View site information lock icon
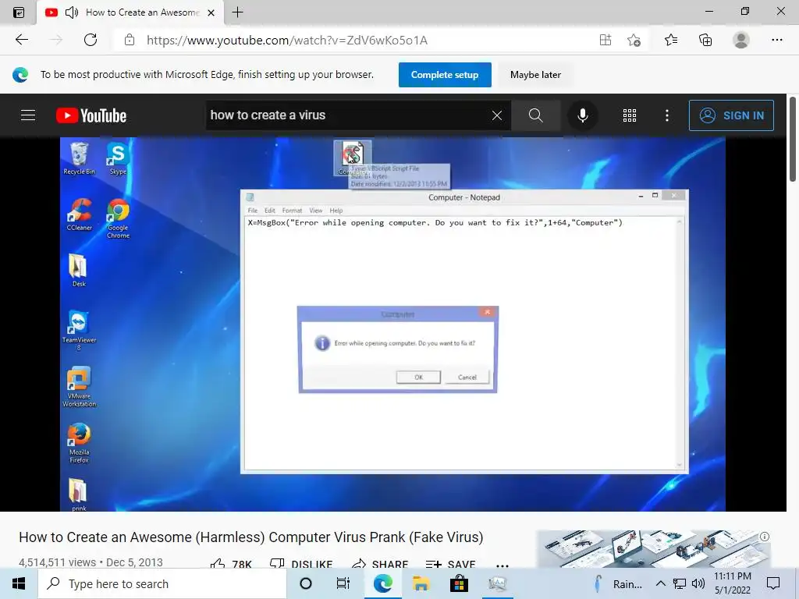Image resolution: width=799 pixels, height=599 pixels. (130, 40)
